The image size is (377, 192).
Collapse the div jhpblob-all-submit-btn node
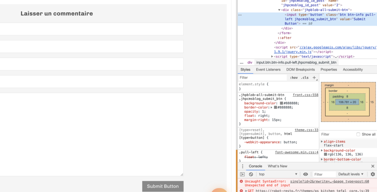279,10
